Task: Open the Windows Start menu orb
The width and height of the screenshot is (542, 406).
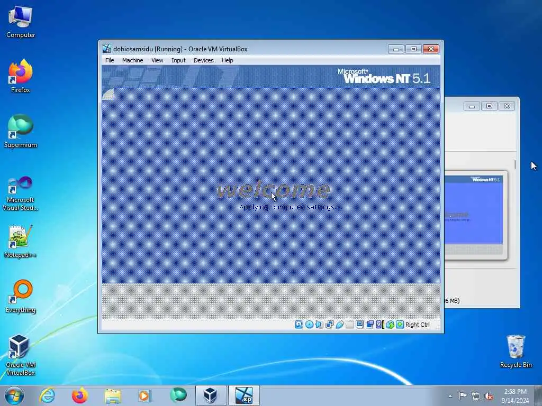Action: coord(14,395)
